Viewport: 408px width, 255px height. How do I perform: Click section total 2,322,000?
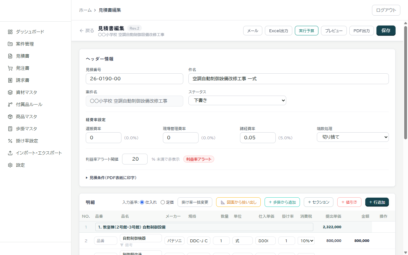pyautogui.click(x=332, y=227)
